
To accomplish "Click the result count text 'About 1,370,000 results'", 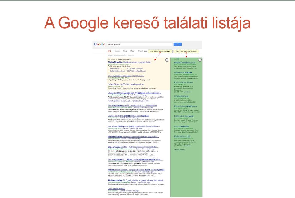I will 121,55.
